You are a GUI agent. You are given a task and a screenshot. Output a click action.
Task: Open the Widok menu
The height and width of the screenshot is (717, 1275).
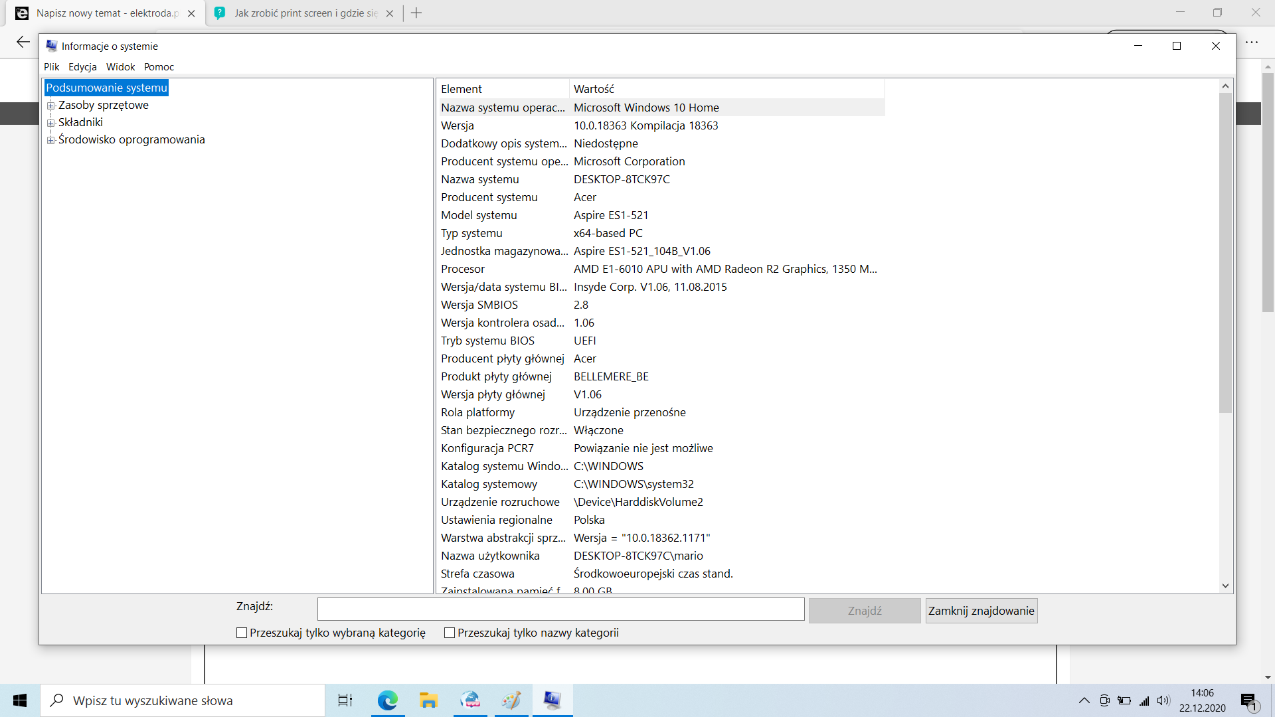(x=120, y=67)
